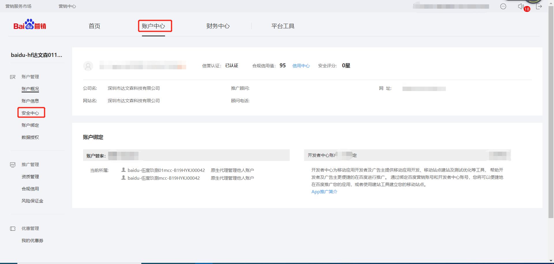
Task: Click the ellipsis (more options) icon top right
Action: [503, 6]
